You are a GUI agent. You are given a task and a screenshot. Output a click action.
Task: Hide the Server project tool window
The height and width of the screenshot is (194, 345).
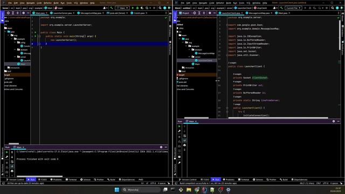28,13
